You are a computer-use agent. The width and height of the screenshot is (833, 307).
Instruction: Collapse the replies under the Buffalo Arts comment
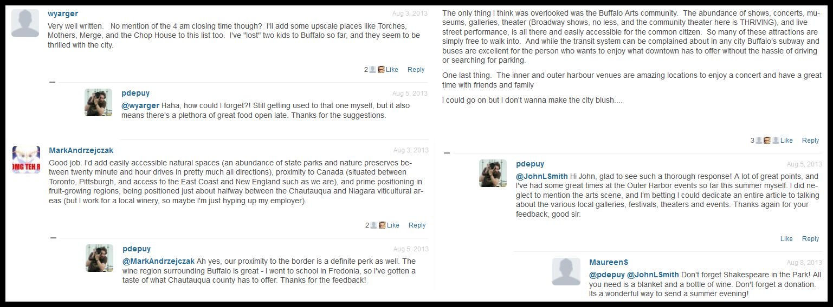coord(447,153)
